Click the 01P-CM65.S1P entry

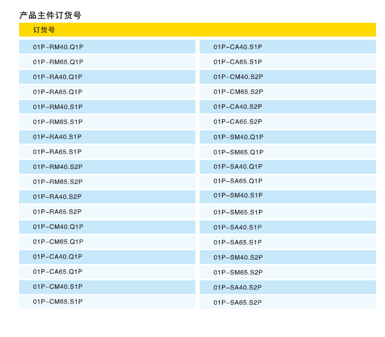(x=58, y=302)
